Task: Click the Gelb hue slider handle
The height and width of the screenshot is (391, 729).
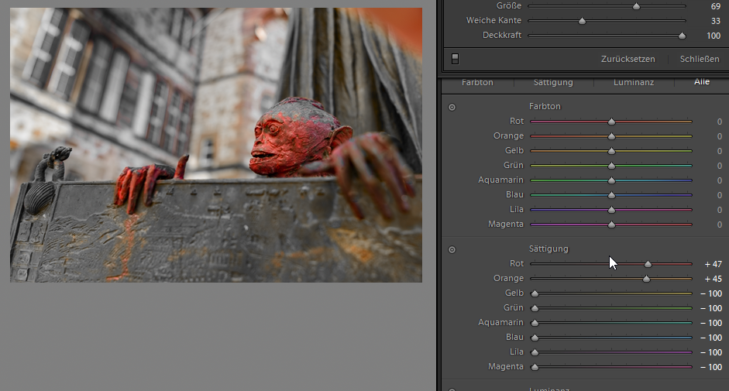Action: click(x=611, y=151)
